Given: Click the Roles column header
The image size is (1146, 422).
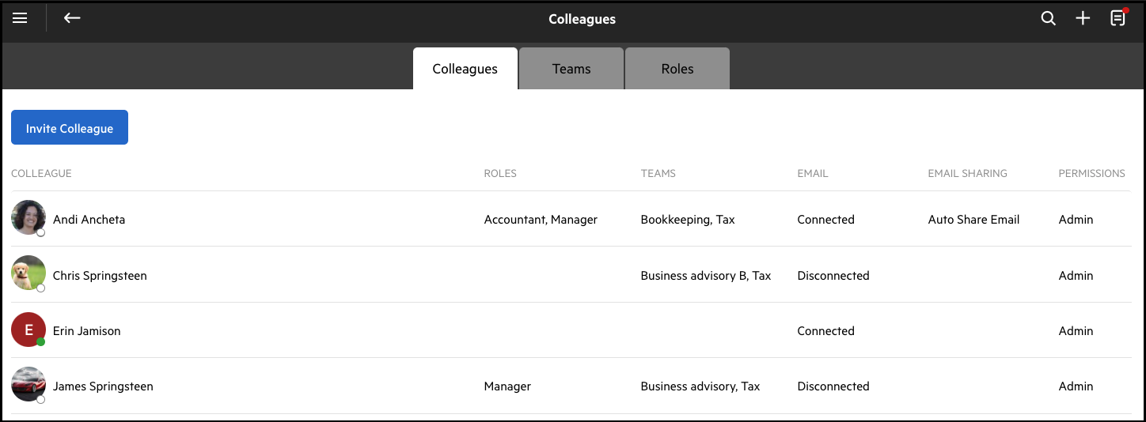Looking at the screenshot, I should coord(500,173).
